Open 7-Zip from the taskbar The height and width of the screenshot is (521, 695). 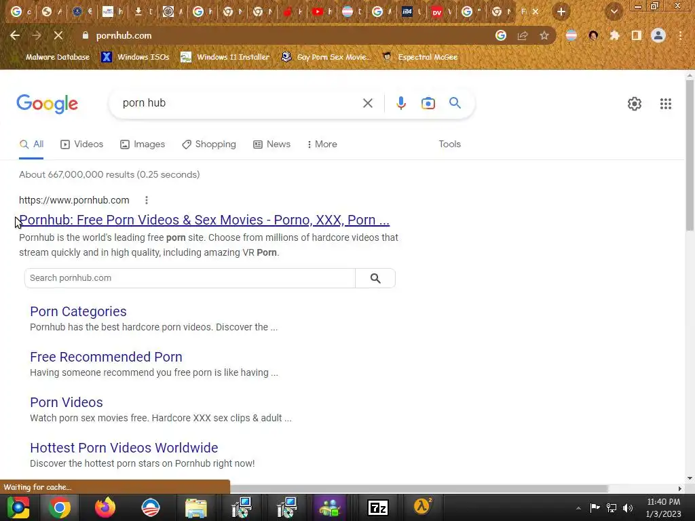378,507
